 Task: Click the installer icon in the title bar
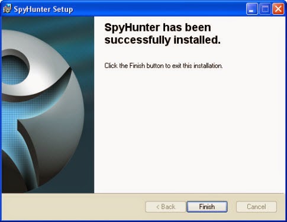pyautogui.click(x=7, y=9)
